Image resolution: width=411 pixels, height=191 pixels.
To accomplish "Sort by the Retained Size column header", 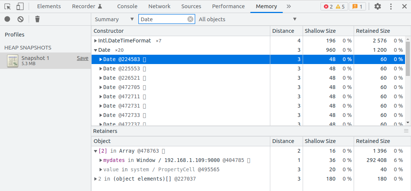I will tap(373, 31).
